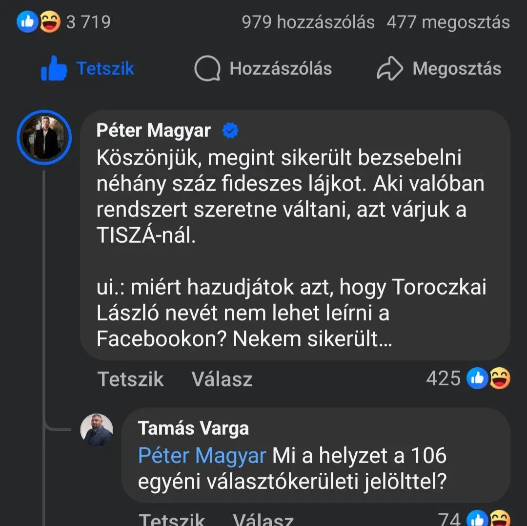Open the Tamás Varga commenter name
Viewport: 527px width, 526px height.
(x=193, y=428)
